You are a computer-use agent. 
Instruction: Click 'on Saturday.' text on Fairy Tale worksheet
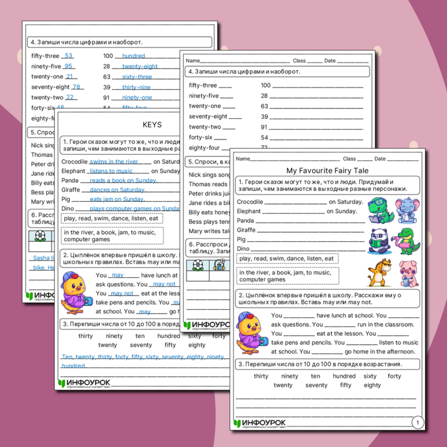pos(346,202)
